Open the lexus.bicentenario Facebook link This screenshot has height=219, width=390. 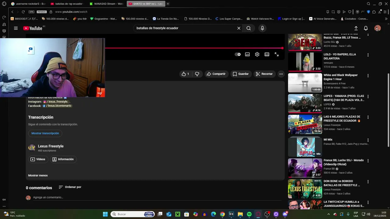[x=57, y=106]
